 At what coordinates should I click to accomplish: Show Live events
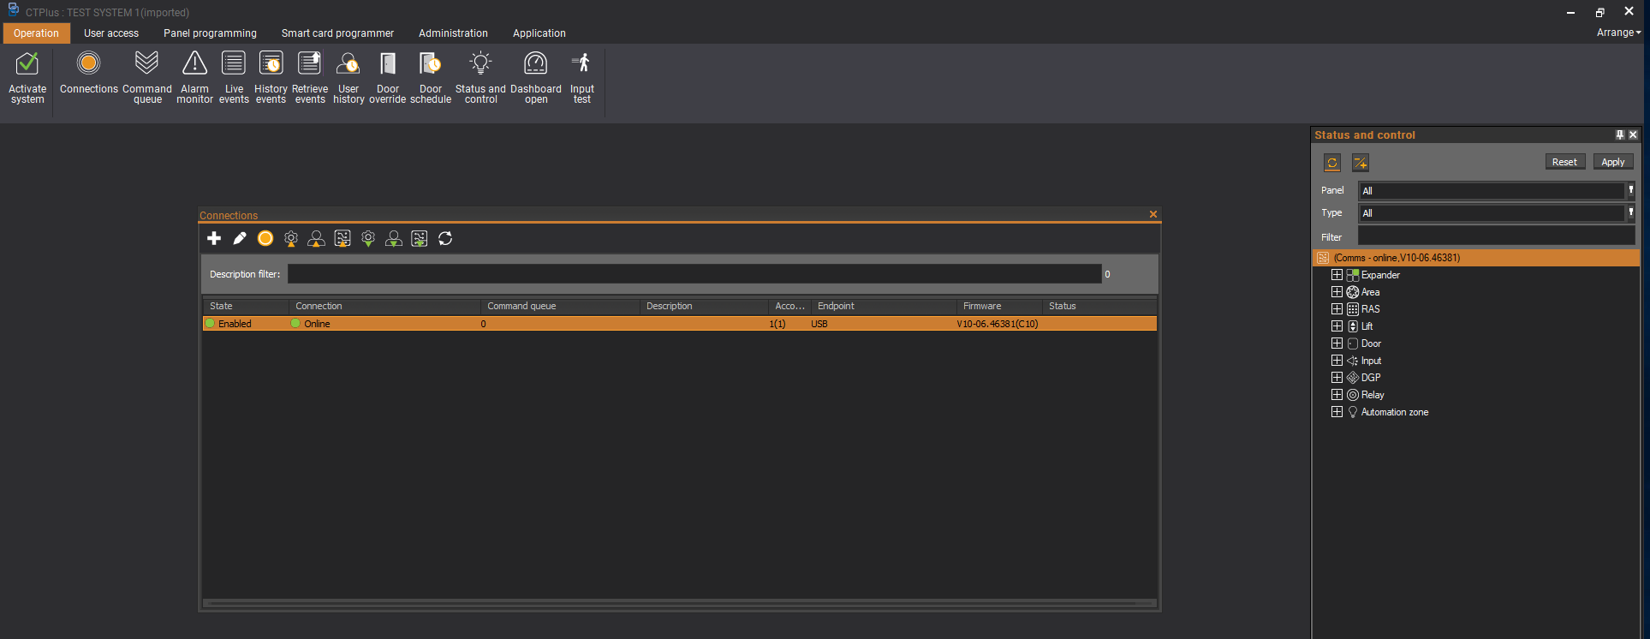[x=234, y=77]
